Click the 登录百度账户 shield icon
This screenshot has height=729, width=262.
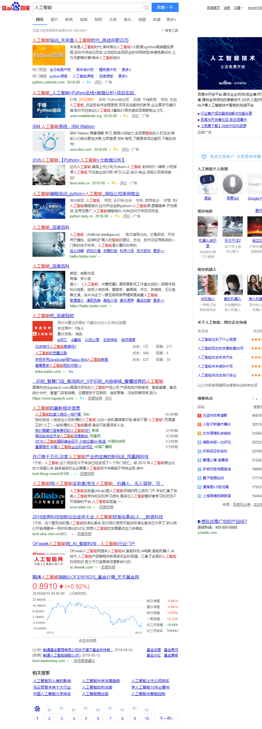204,156
